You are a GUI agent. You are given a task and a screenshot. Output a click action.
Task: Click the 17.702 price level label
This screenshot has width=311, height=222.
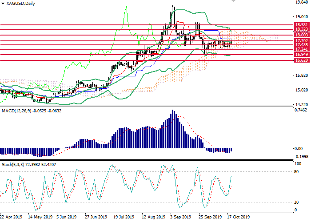[302, 40]
